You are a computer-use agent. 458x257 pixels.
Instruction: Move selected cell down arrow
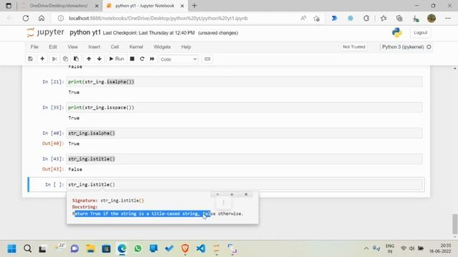(99, 59)
